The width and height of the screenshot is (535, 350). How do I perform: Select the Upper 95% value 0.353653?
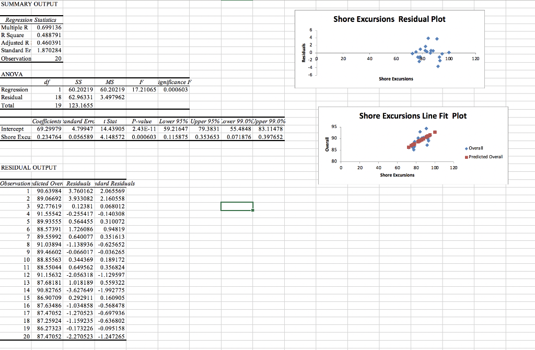pyautogui.click(x=207, y=137)
